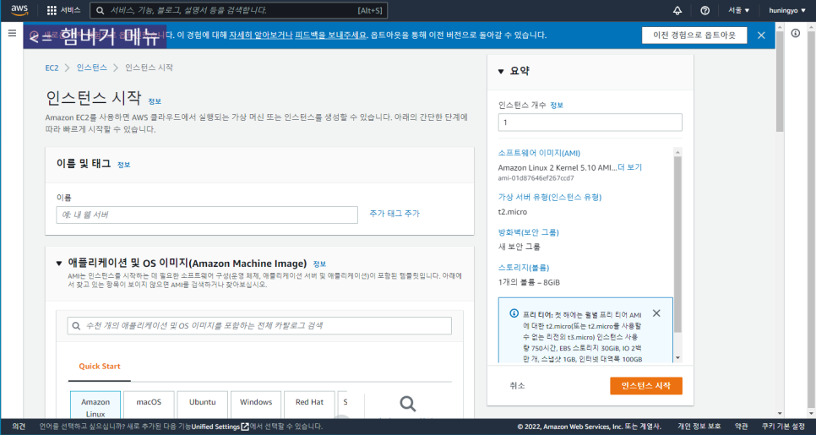Image resolution: width=816 pixels, height=435 pixels.
Task: Open the EC2 breadcrumb link
Action: click(52, 68)
